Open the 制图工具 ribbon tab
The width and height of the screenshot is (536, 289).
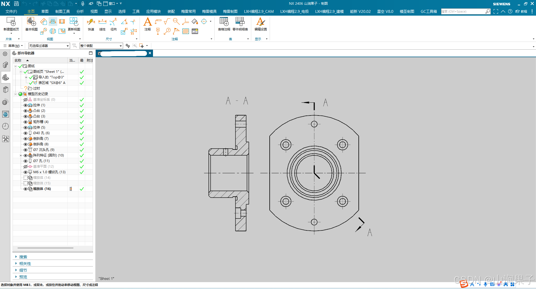[x=63, y=11]
